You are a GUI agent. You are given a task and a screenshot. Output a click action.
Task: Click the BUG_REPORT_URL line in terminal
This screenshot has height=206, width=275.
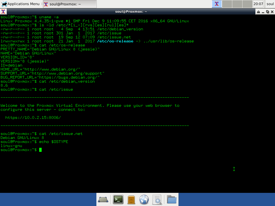tap(50, 78)
